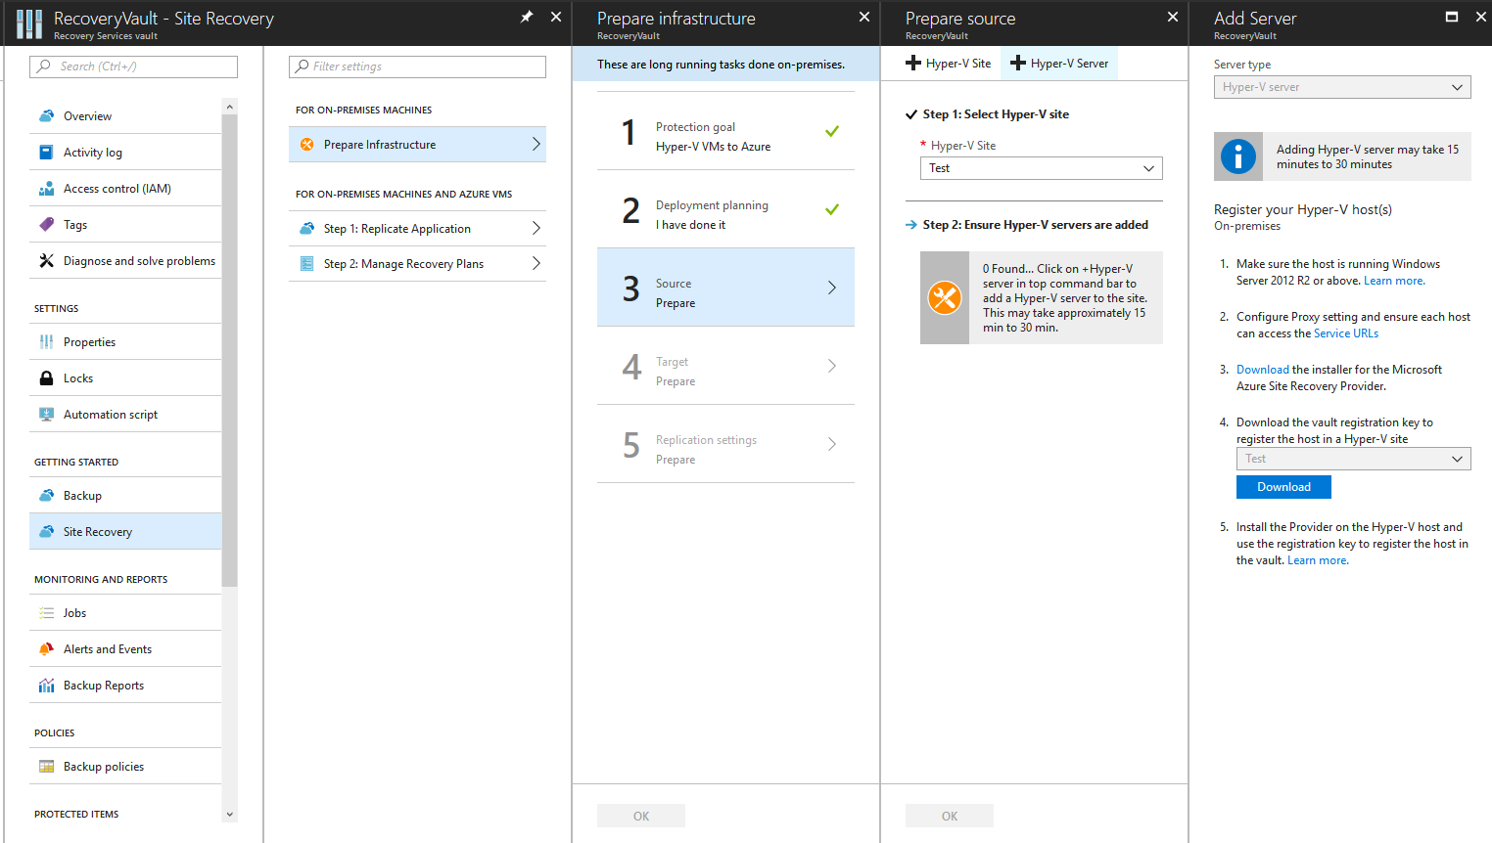Click the Replicate Application step icon
This screenshot has height=843, width=1492.
pyautogui.click(x=307, y=229)
